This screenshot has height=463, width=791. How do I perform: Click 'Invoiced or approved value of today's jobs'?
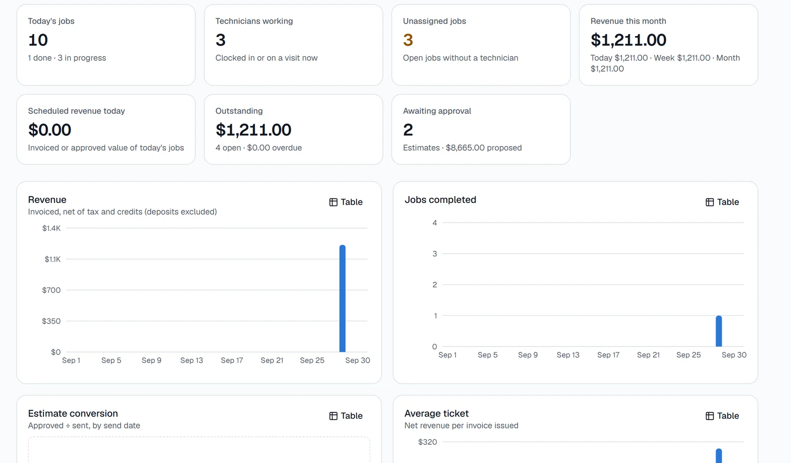[106, 148]
